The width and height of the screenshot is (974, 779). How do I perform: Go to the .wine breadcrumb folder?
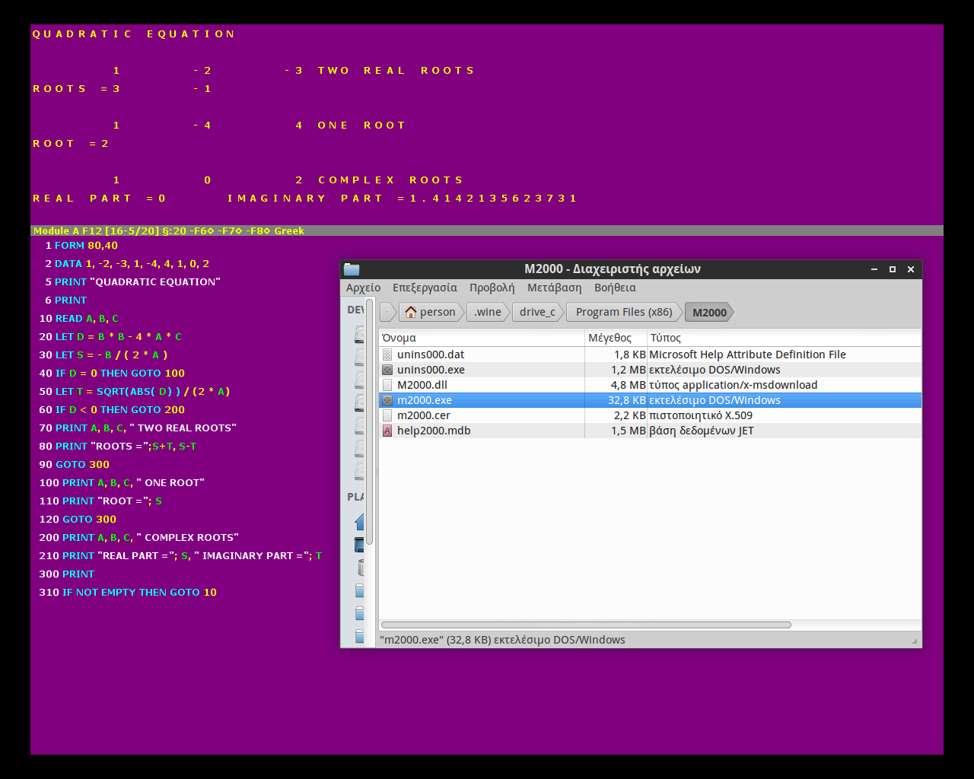[x=488, y=312]
